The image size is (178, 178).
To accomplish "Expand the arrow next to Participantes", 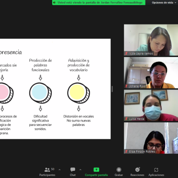I will click(x=60, y=170).
